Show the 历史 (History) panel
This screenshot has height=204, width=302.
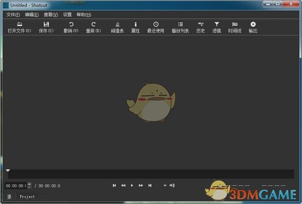point(200,27)
